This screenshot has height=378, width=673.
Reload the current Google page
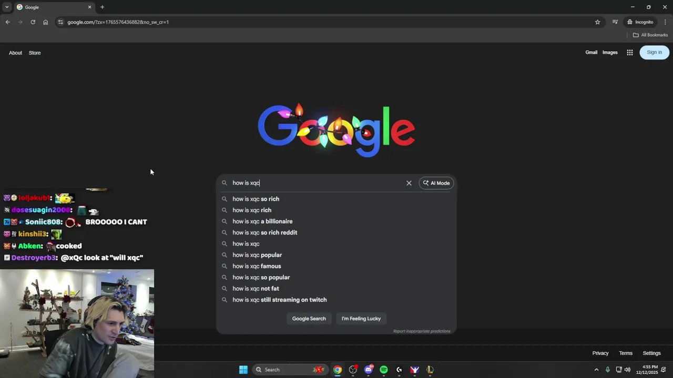pos(33,22)
